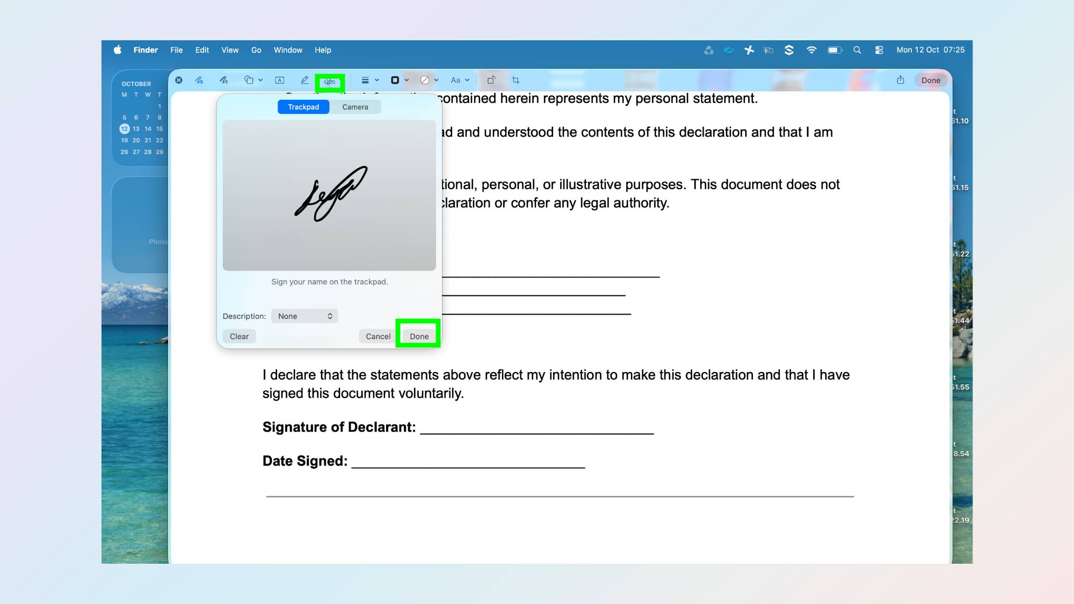This screenshot has height=604, width=1074.
Task: Switch to the Trackpad tab
Action: point(303,107)
